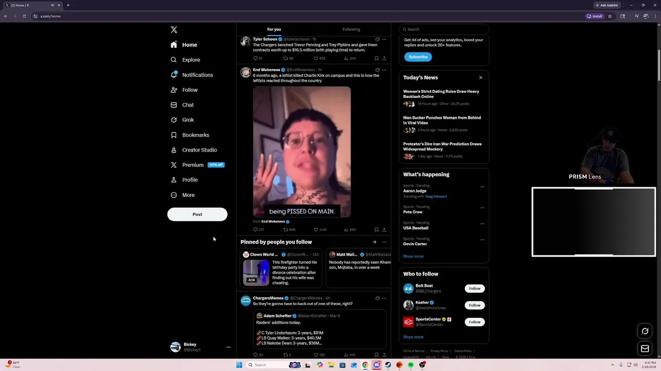Open Creator Studio
Image resolution: width=661 pixels, height=371 pixels.
[x=194, y=150]
